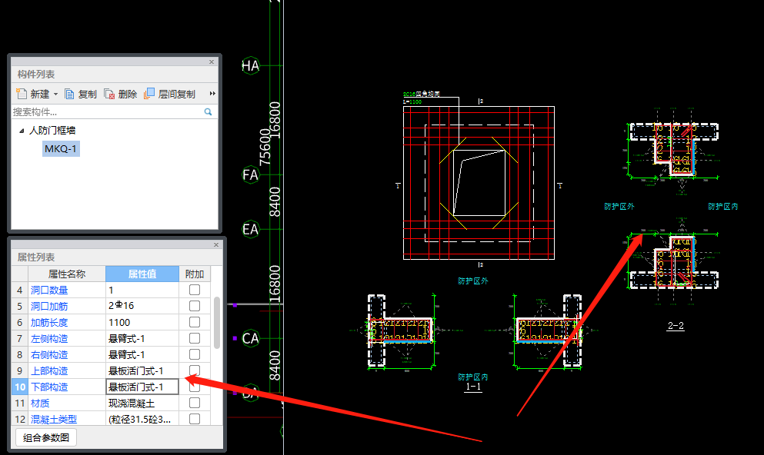Collapse the 人防门框墙 tree node
Screen dimensions: 764x455
(x=22, y=131)
